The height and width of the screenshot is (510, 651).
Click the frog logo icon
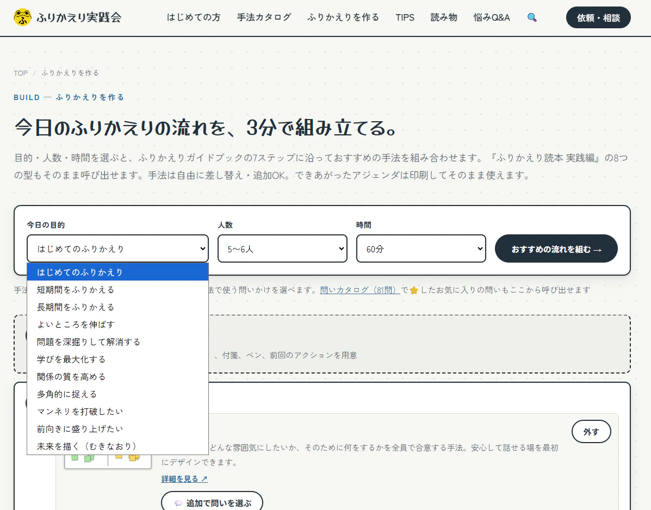(22, 17)
